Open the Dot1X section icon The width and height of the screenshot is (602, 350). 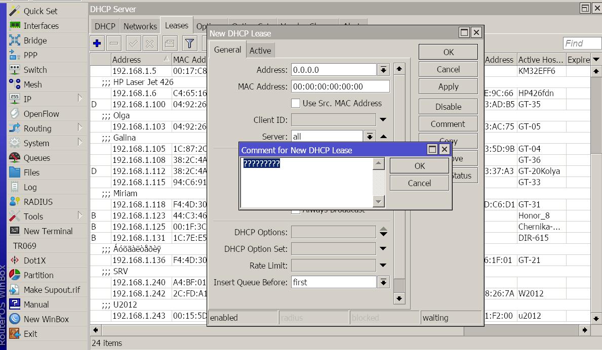point(15,260)
